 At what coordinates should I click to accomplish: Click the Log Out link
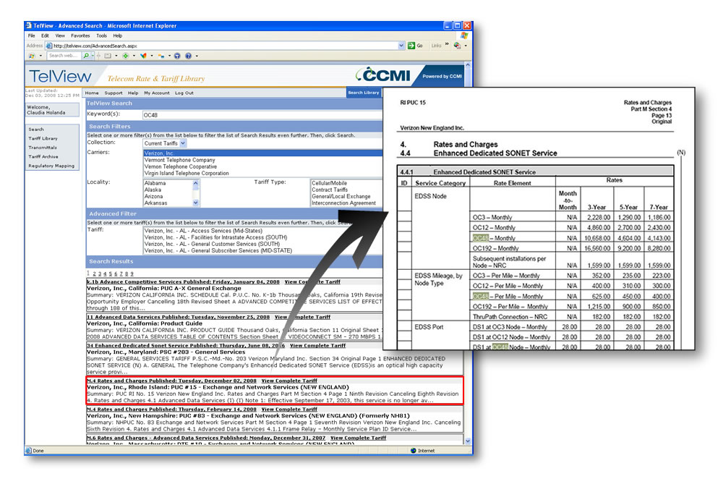[184, 93]
